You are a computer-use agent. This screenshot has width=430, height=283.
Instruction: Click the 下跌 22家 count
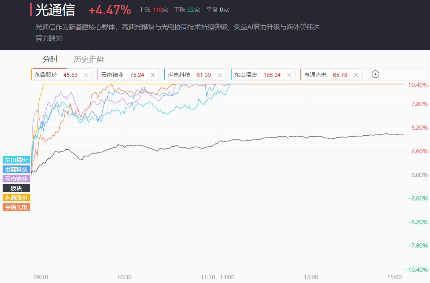pyautogui.click(x=187, y=10)
